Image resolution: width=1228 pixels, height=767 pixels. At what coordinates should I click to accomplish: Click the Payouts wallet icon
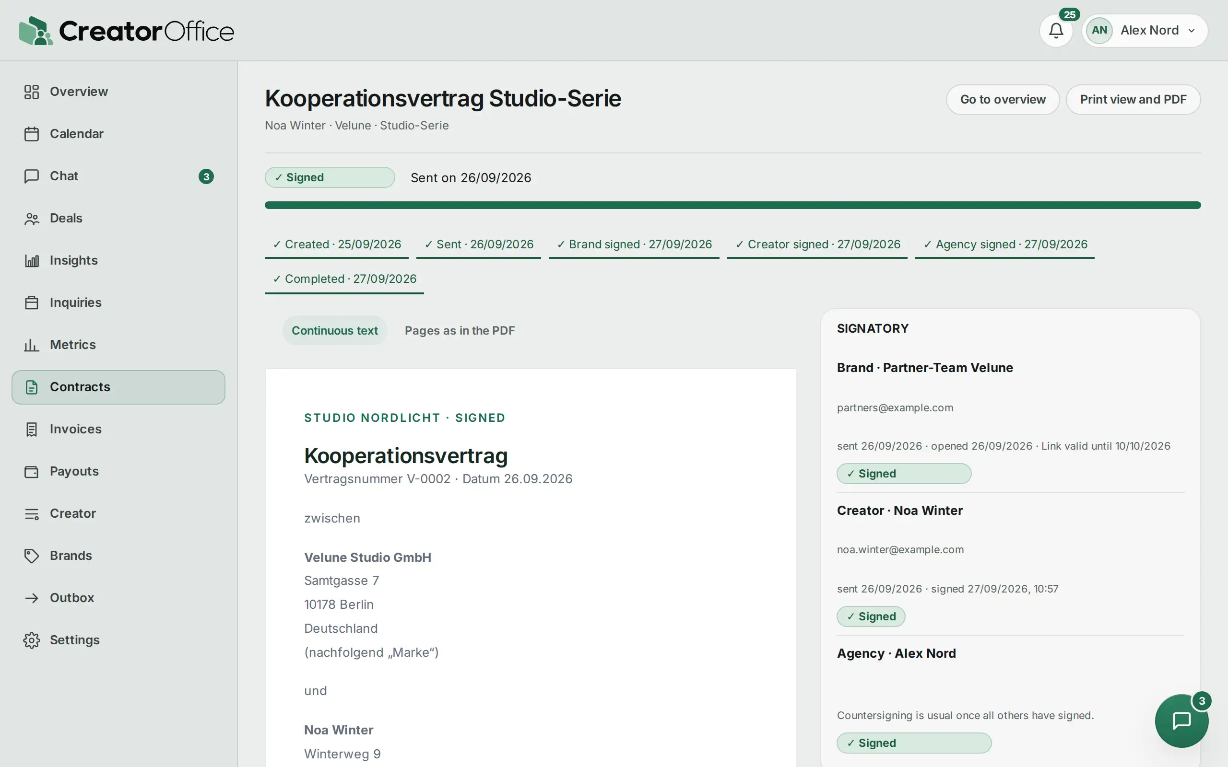(32, 471)
